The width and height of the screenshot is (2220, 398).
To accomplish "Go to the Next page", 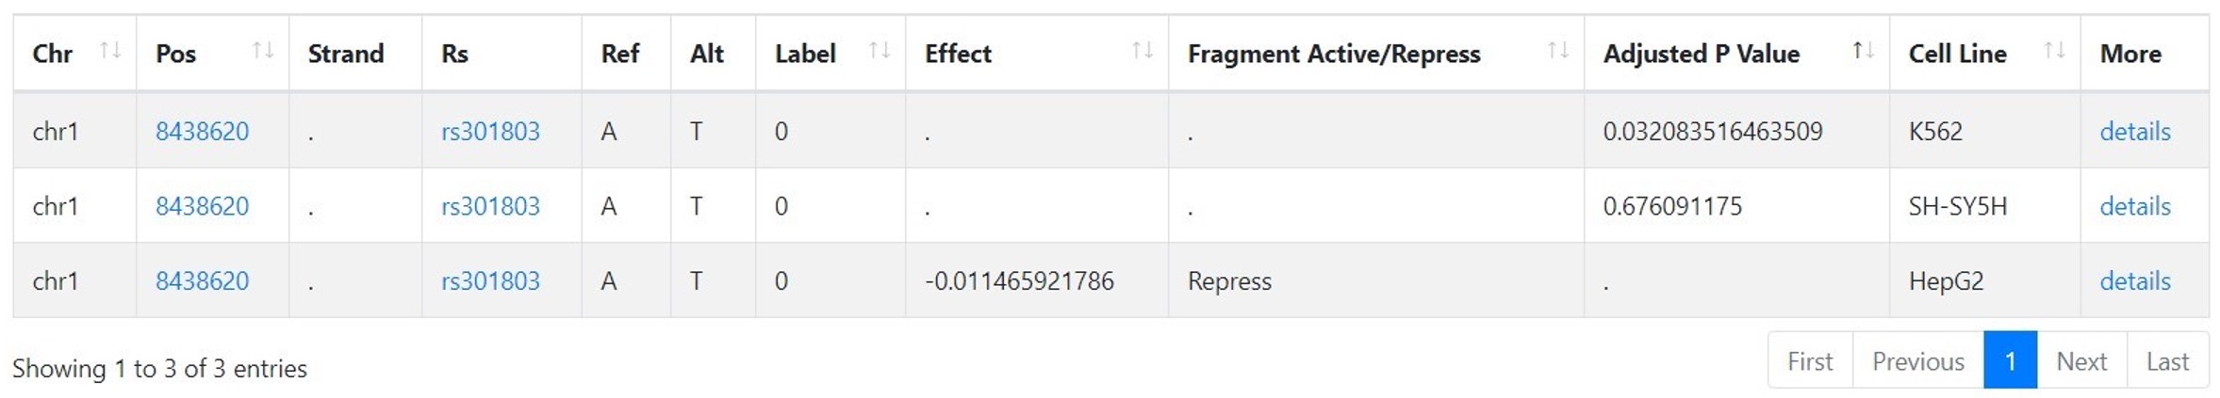I will tap(2081, 361).
